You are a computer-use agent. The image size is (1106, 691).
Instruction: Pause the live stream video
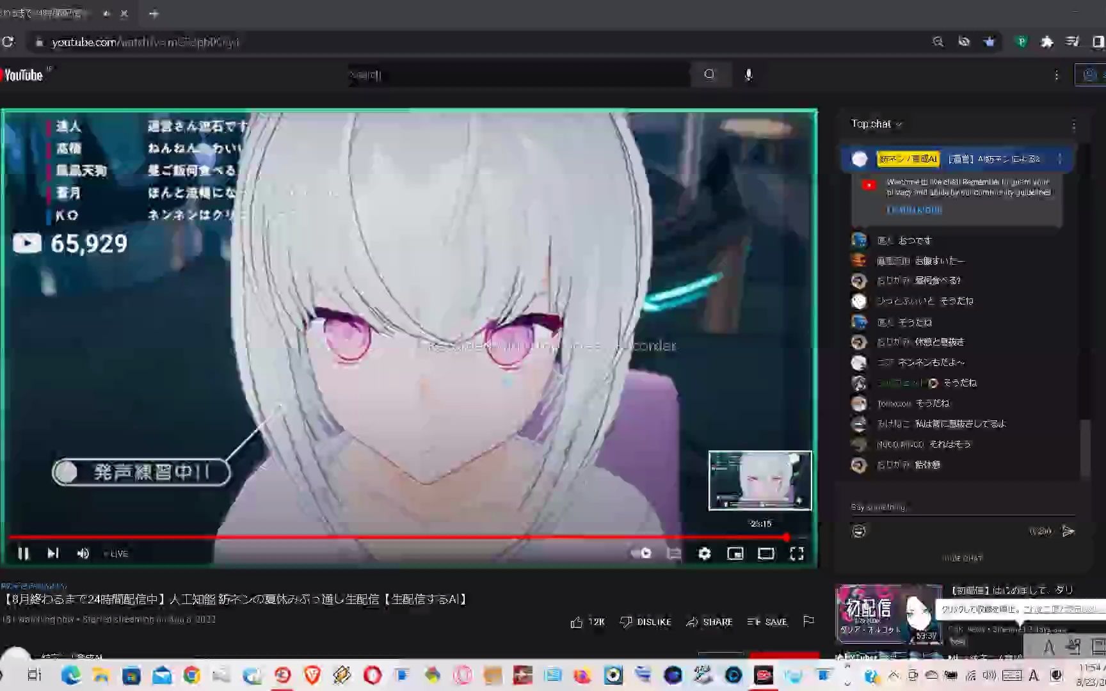23,553
